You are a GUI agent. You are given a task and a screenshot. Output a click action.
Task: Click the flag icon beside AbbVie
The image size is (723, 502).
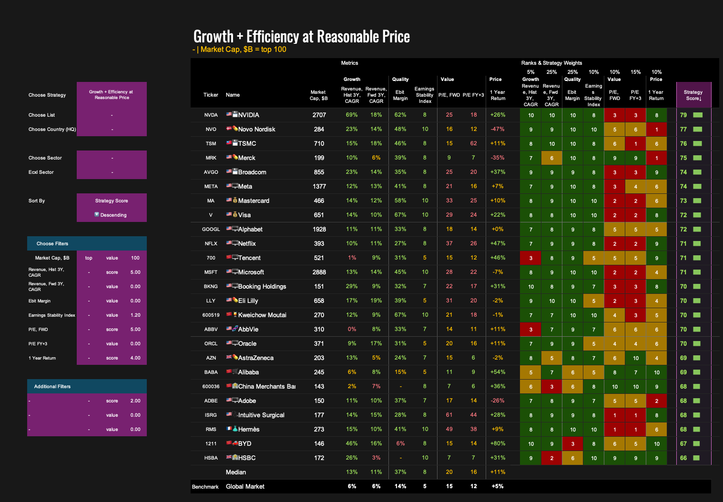pyautogui.click(x=229, y=329)
